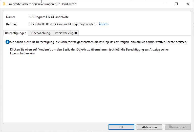The height and width of the screenshot is (132, 194).
Task: Click the folder icon in title bar
Action: 4,4
